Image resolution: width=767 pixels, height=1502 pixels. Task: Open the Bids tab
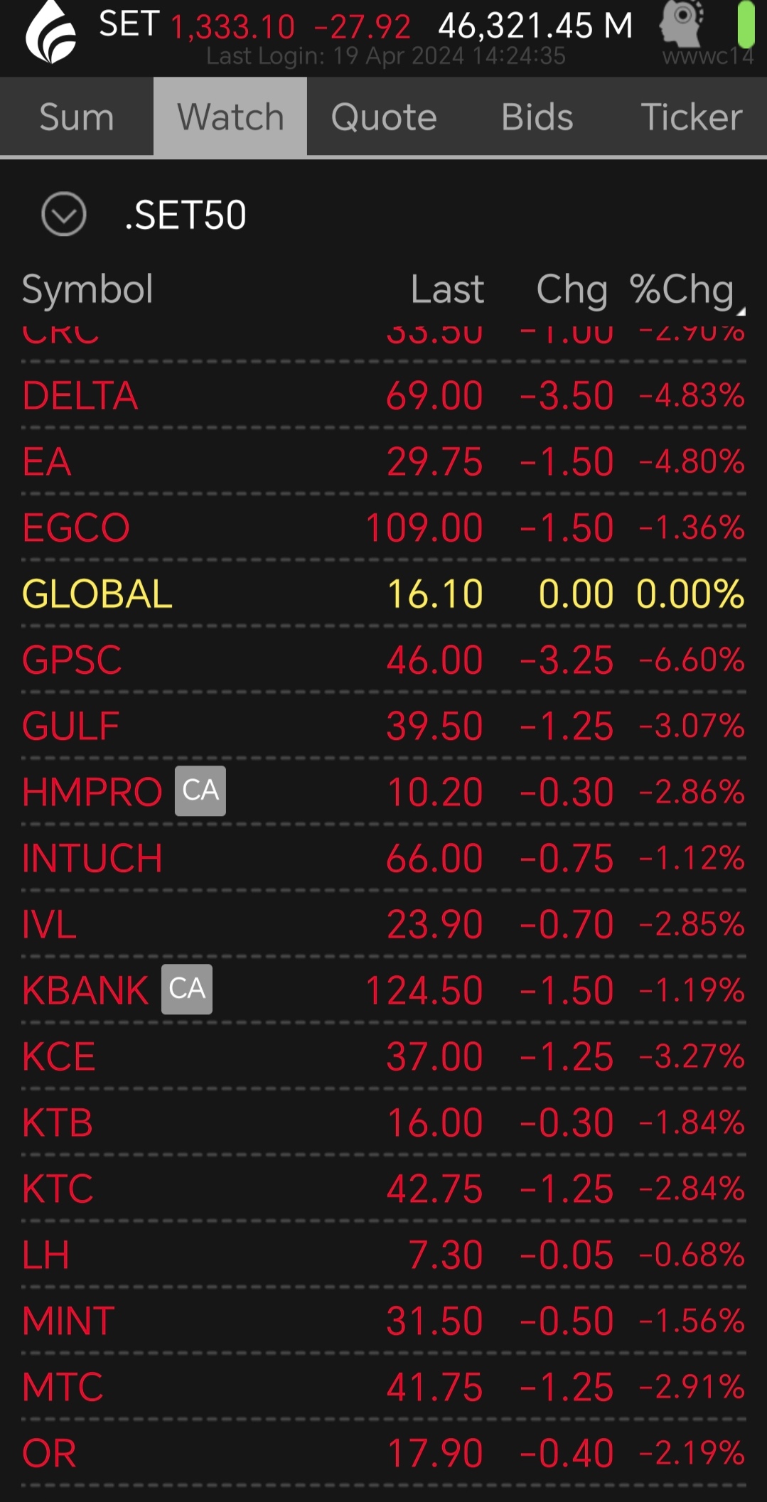(x=537, y=117)
